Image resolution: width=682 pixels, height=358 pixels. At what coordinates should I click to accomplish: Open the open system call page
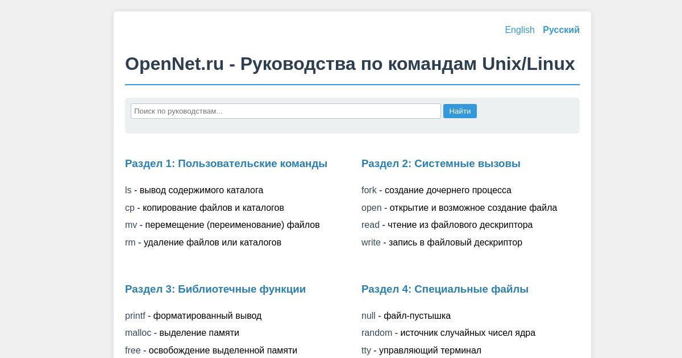pyautogui.click(x=371, y=208)
